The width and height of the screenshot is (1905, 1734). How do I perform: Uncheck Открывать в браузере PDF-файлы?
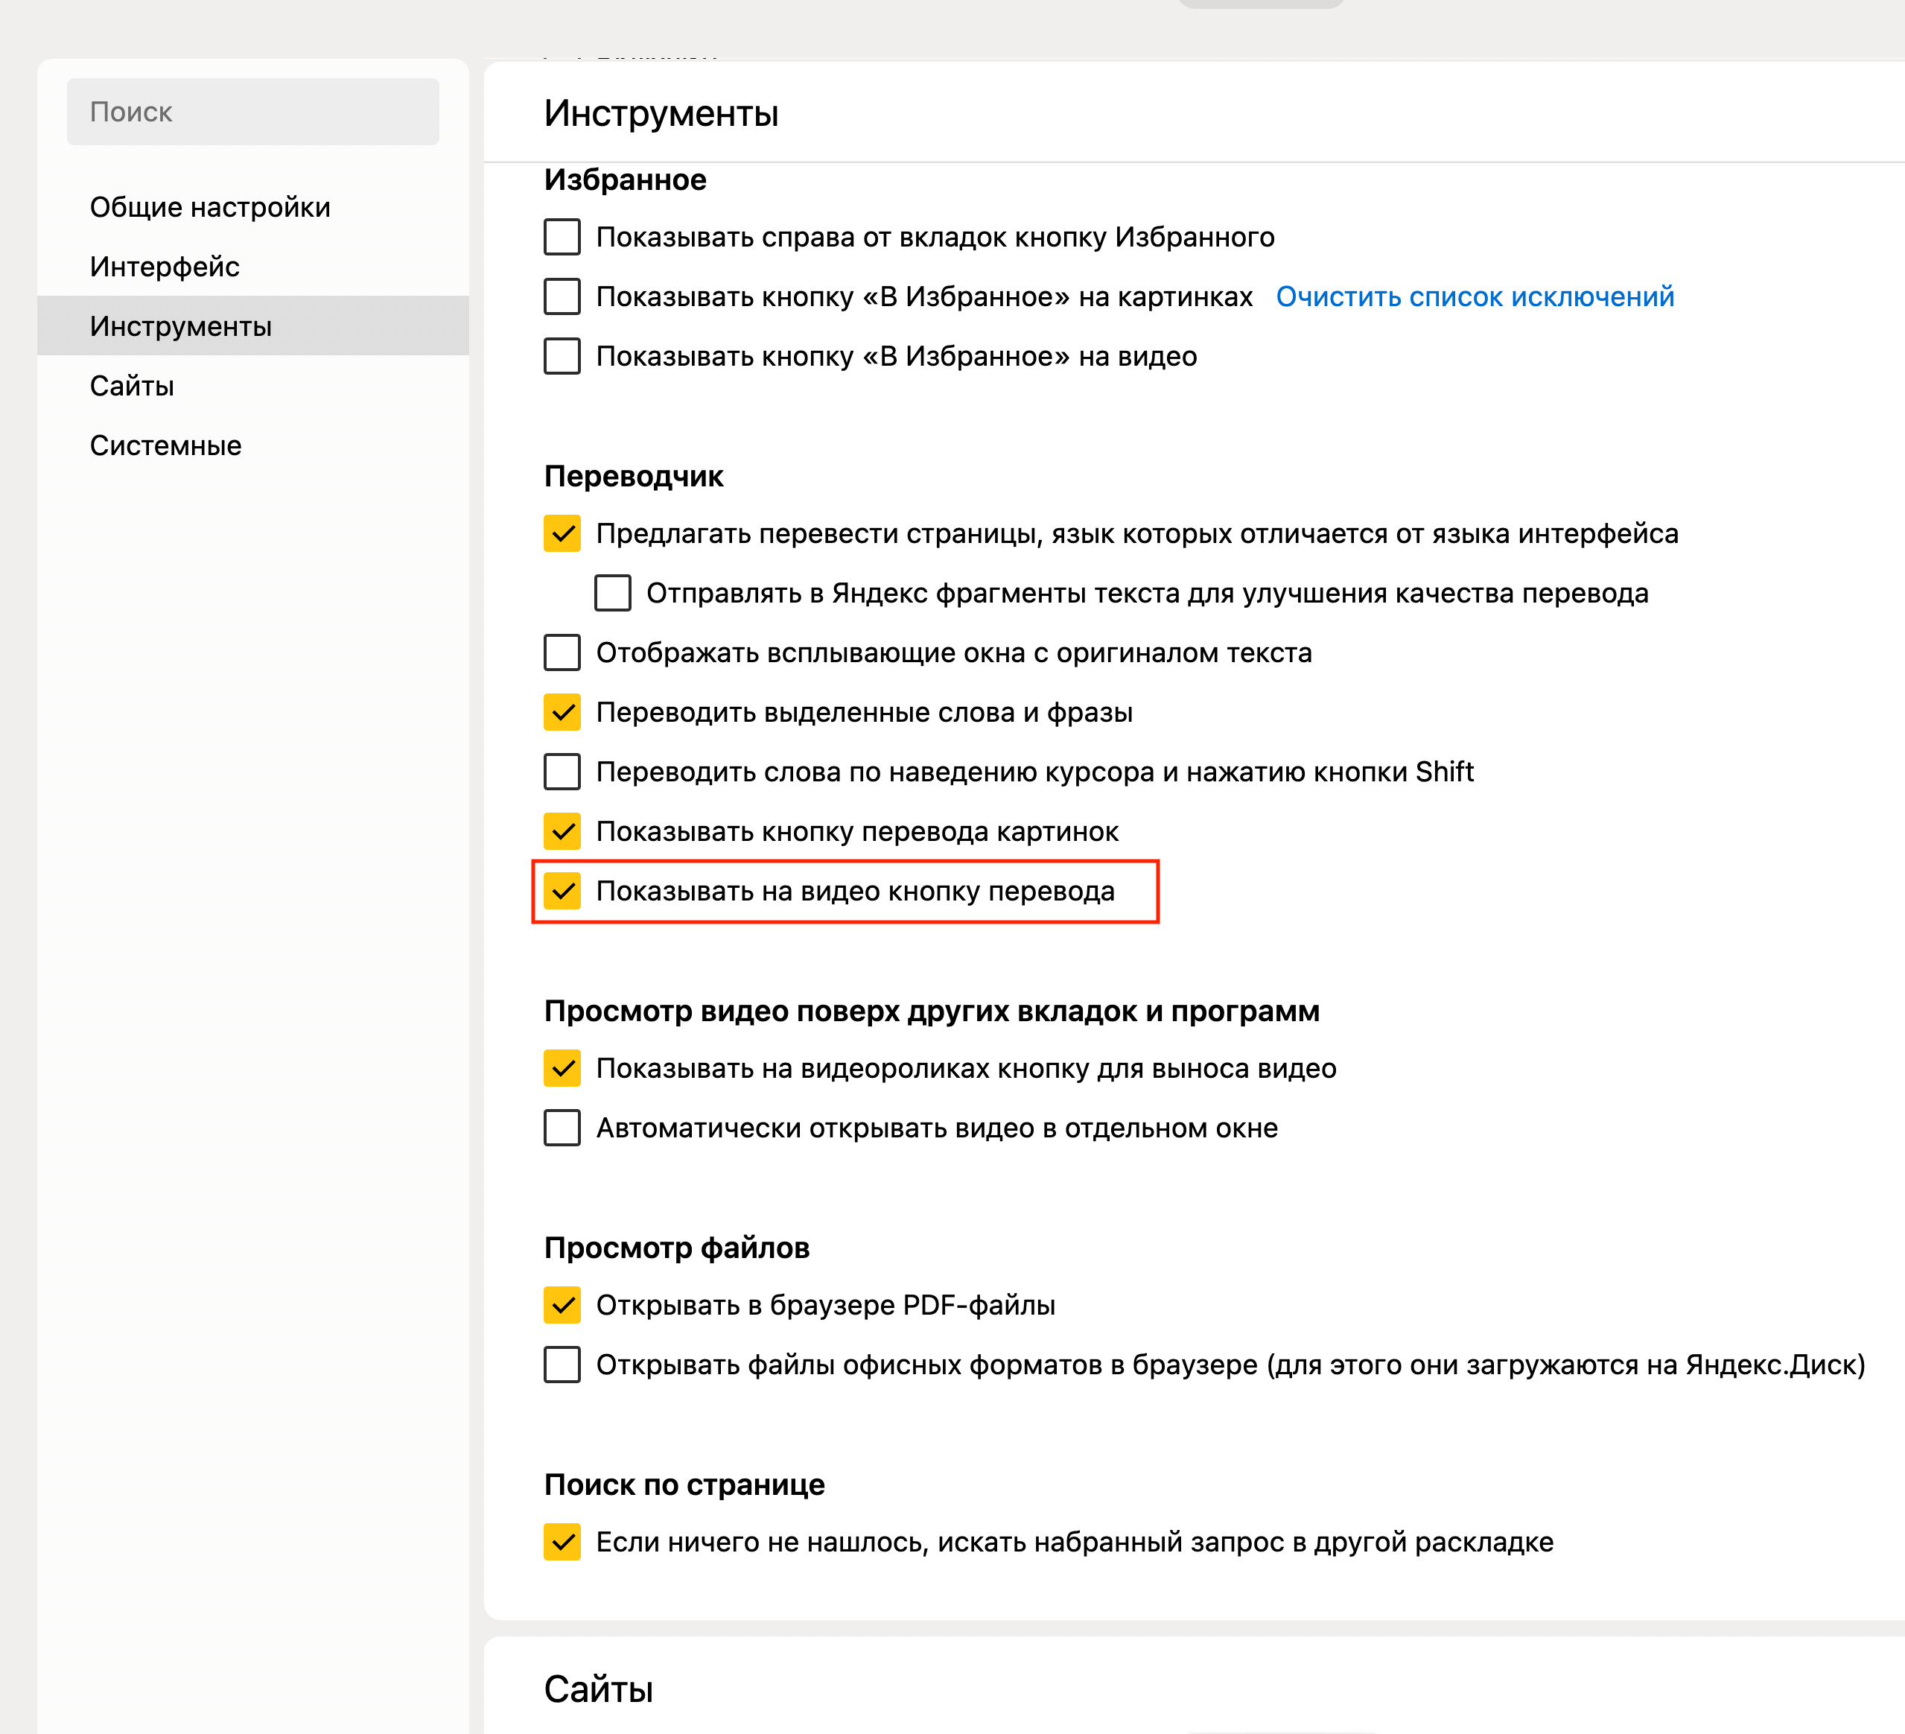tap(562, 1305)
